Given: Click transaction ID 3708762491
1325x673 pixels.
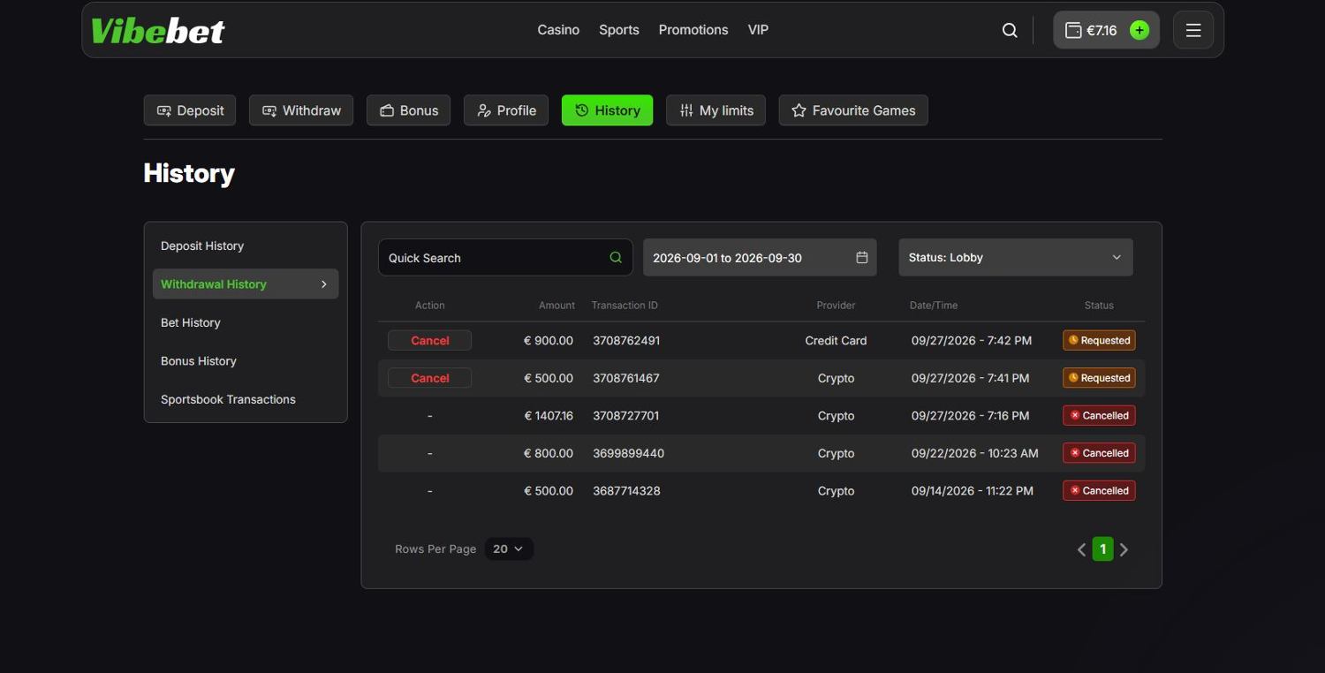Looking at the screenshot, I should pyautogui.click(x=626, y=341).
